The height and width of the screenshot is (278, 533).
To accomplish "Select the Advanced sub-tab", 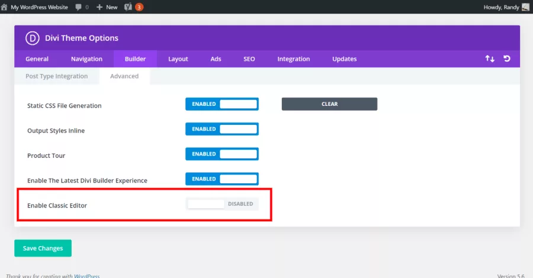I will [124, 76].
